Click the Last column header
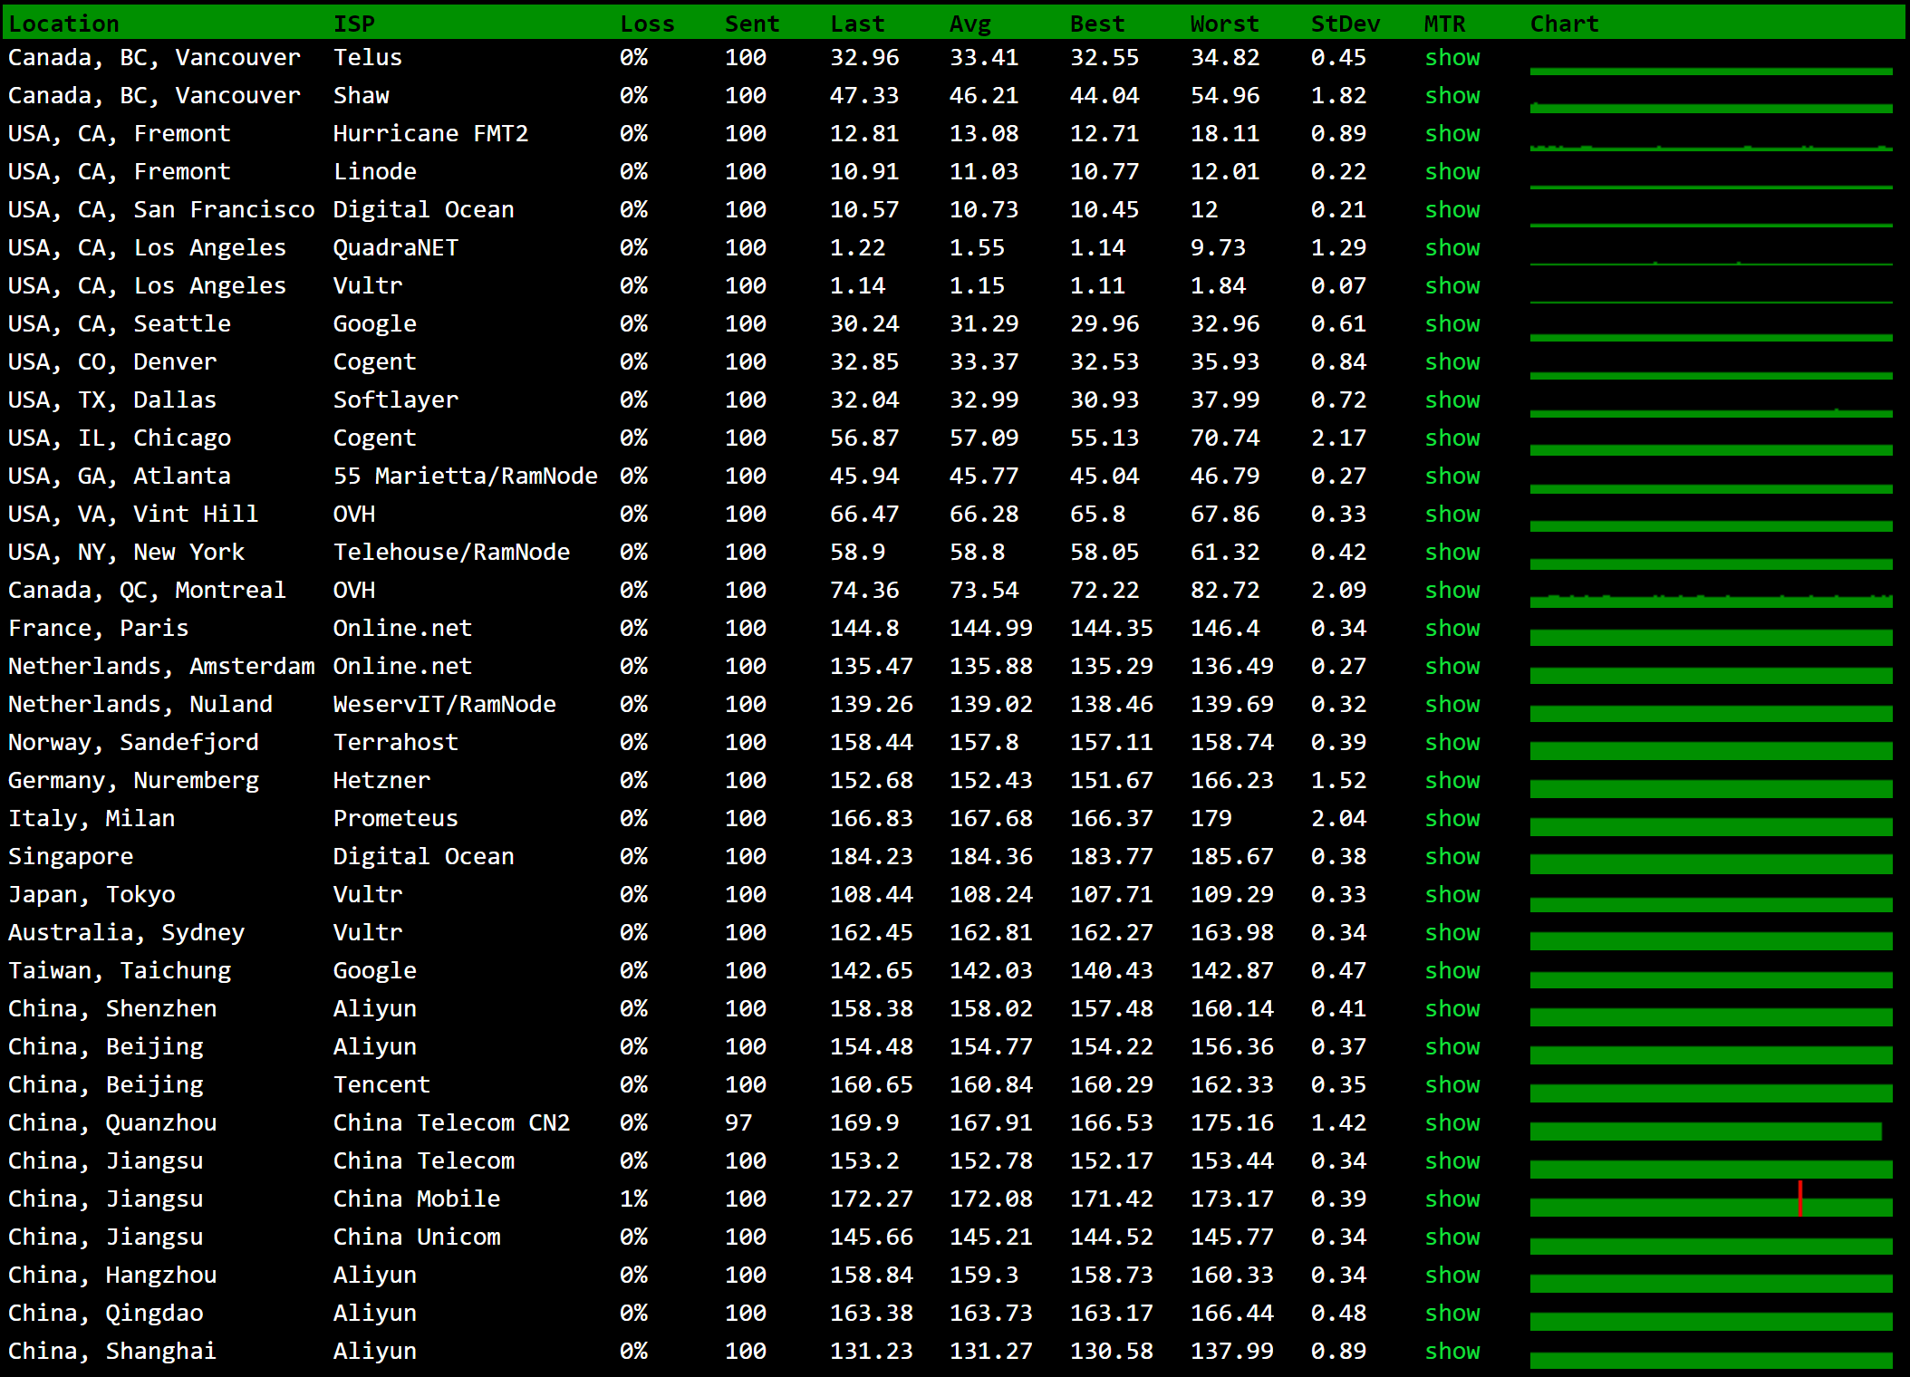This screenshot has height=1377, width=1910. (857, 24)
